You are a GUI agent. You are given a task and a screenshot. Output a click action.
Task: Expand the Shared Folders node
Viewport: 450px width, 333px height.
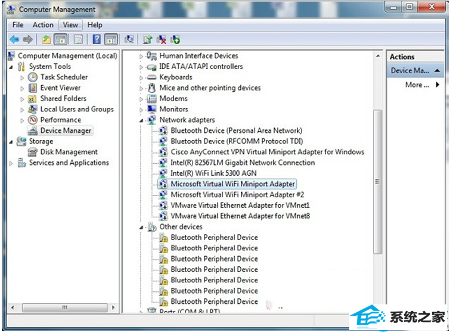[22, 99]
